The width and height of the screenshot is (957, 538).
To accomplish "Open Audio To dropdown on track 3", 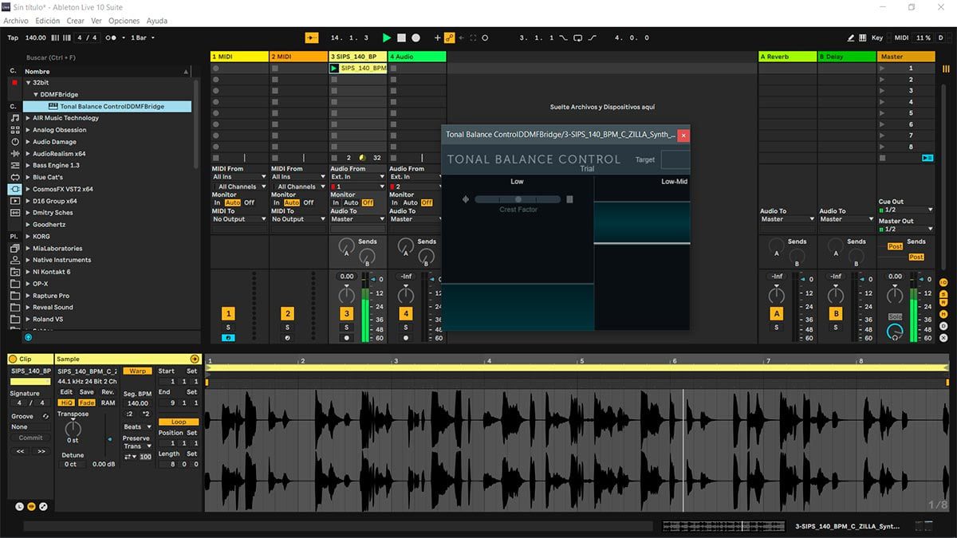I will (x=358, y=218).
